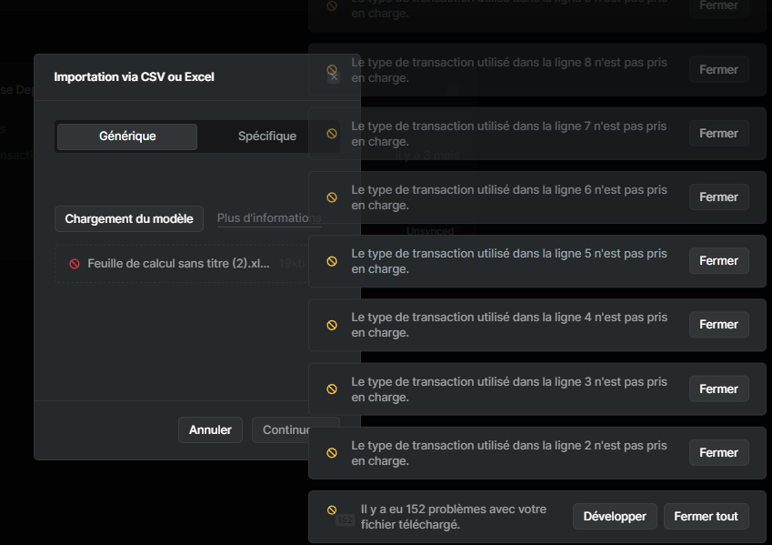Click the warning icon next to the 152 problems message
The width and height of the screenshot is (772, 545).
tap(332, 509)
